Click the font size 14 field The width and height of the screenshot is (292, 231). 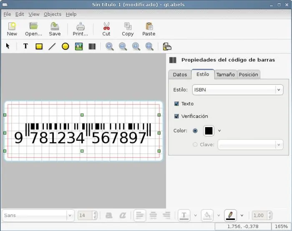point(85,216)
